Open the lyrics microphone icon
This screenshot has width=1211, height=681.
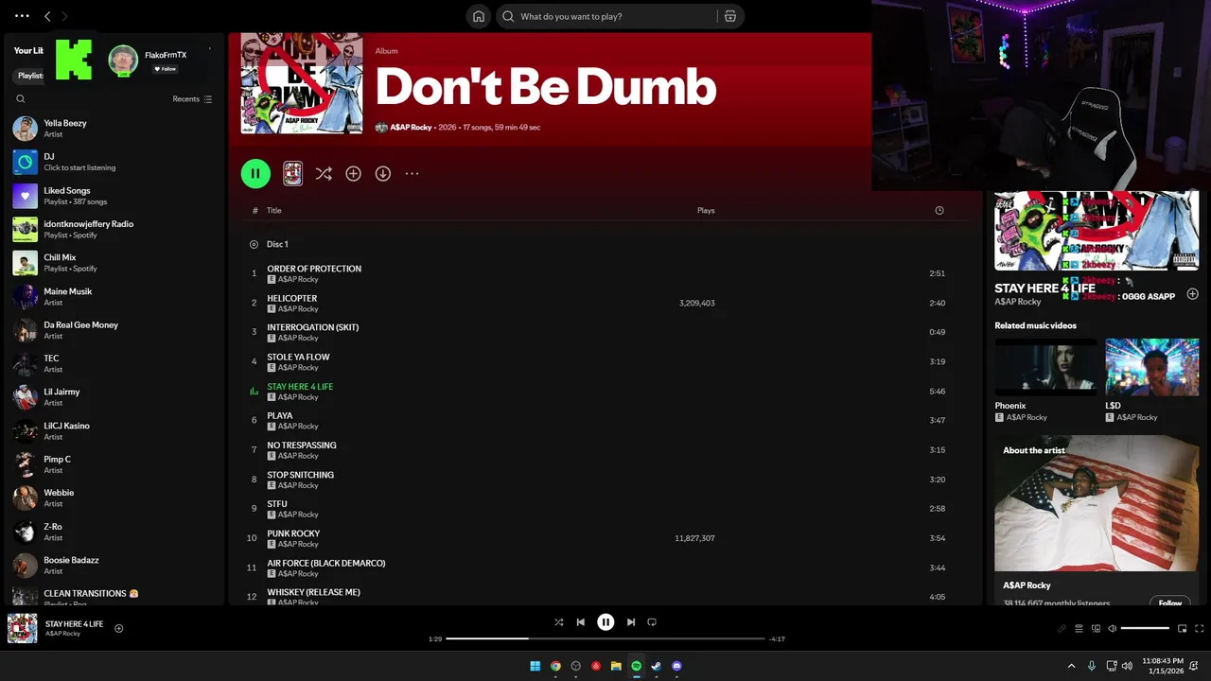[x=1062, y=628]
